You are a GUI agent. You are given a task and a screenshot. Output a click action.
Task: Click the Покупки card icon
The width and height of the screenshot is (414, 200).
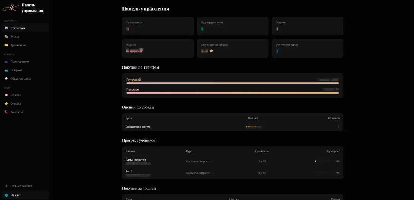tap(6, 70)
